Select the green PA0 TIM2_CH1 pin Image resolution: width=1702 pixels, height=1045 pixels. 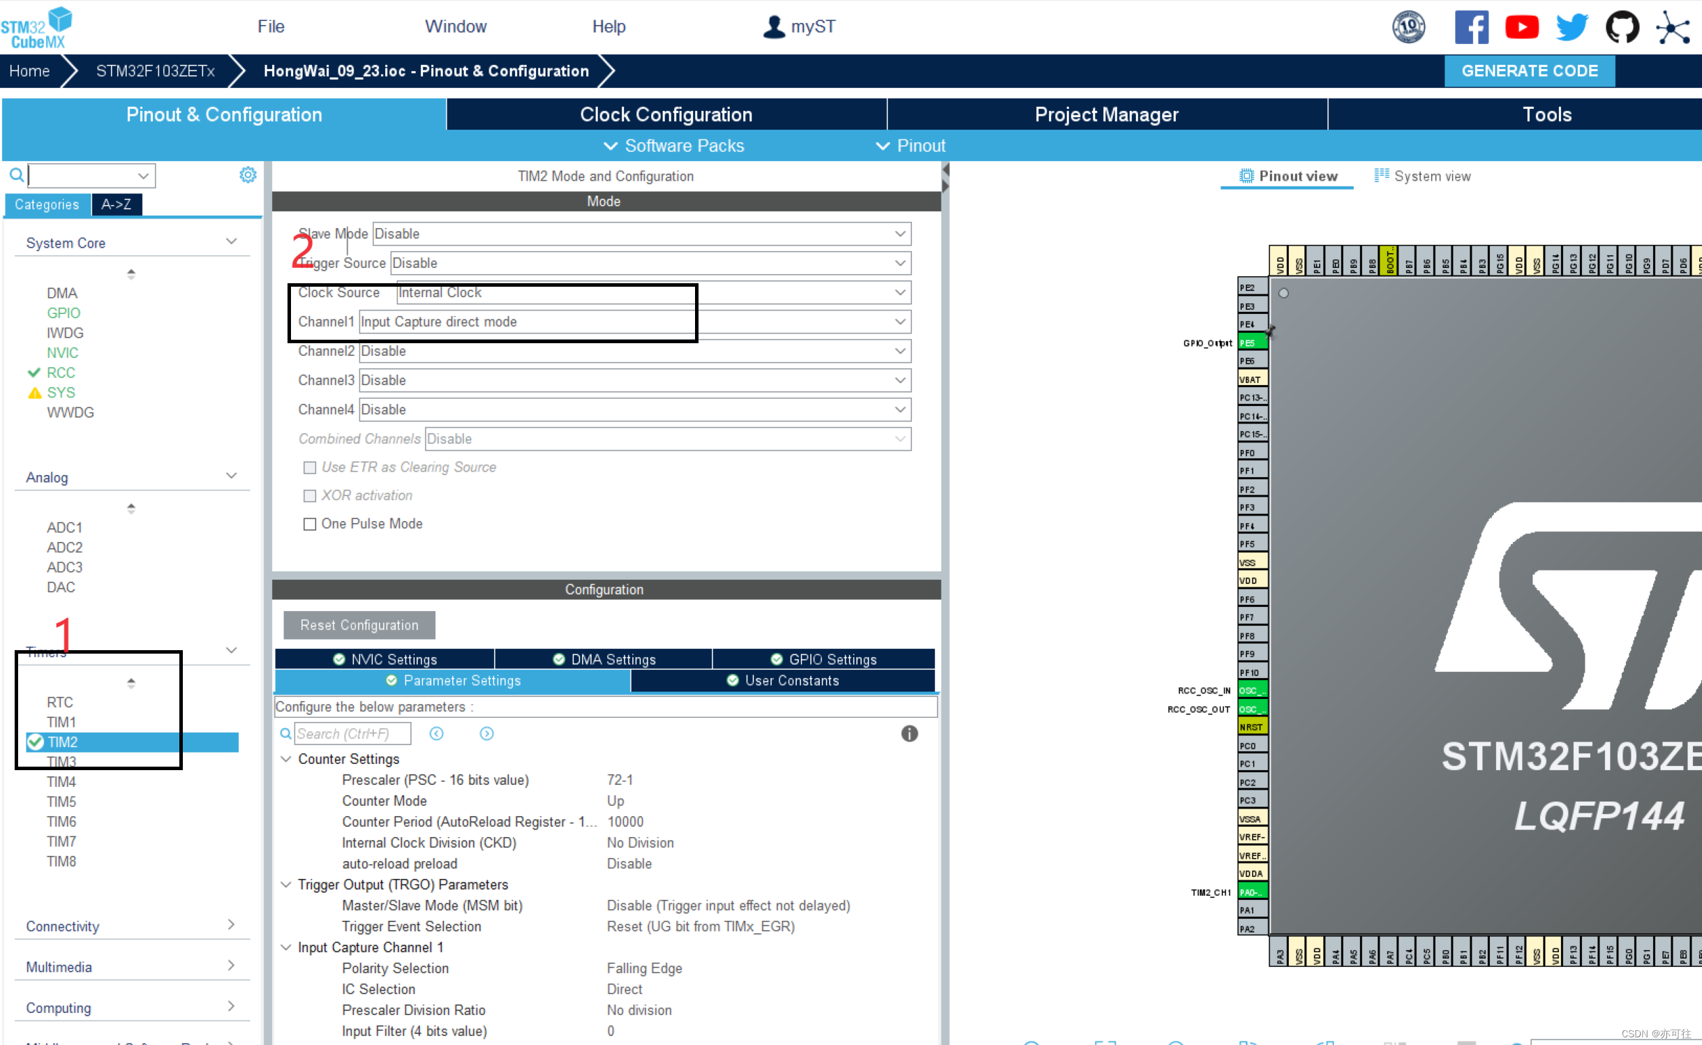1253,892
